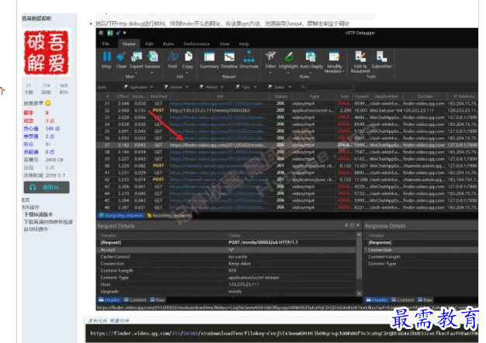
Task: Maximize the Request Details panel
Action: tap(352, 225)
